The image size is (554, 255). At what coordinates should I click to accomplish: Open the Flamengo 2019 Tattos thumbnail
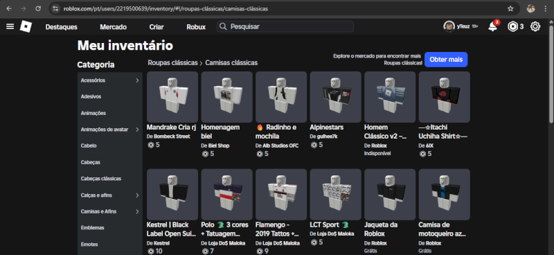[x=281, y=195]
